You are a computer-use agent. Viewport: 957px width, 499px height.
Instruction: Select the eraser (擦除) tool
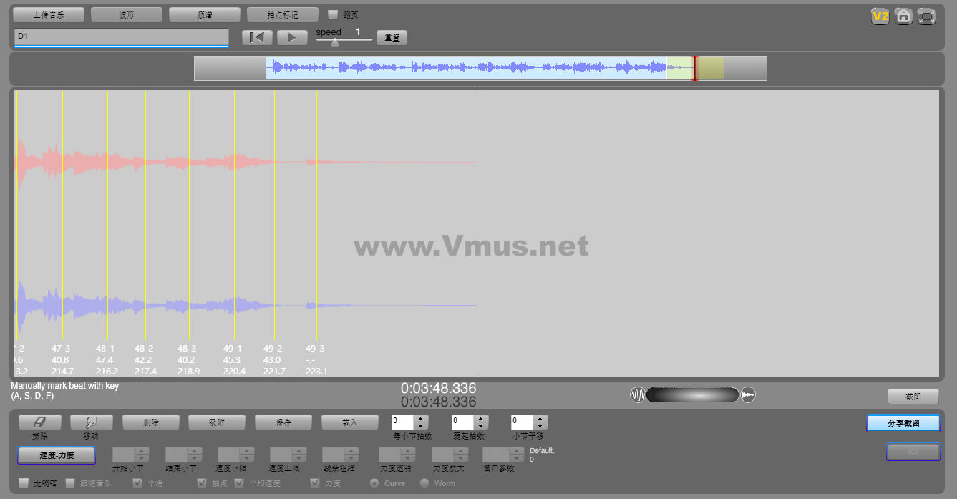point(40,422)
